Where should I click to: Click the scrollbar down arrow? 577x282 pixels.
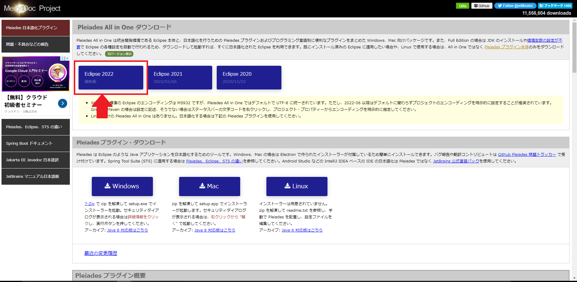[x=574, y=278]
